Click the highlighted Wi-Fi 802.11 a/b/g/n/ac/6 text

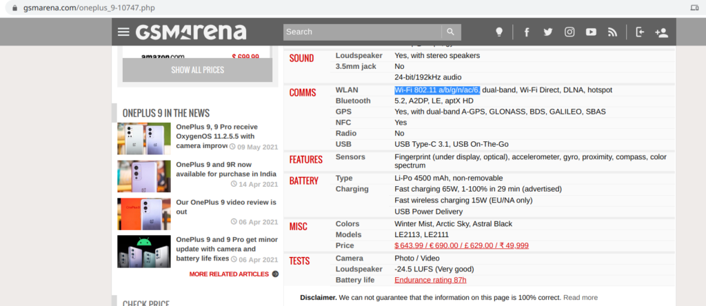437,90
